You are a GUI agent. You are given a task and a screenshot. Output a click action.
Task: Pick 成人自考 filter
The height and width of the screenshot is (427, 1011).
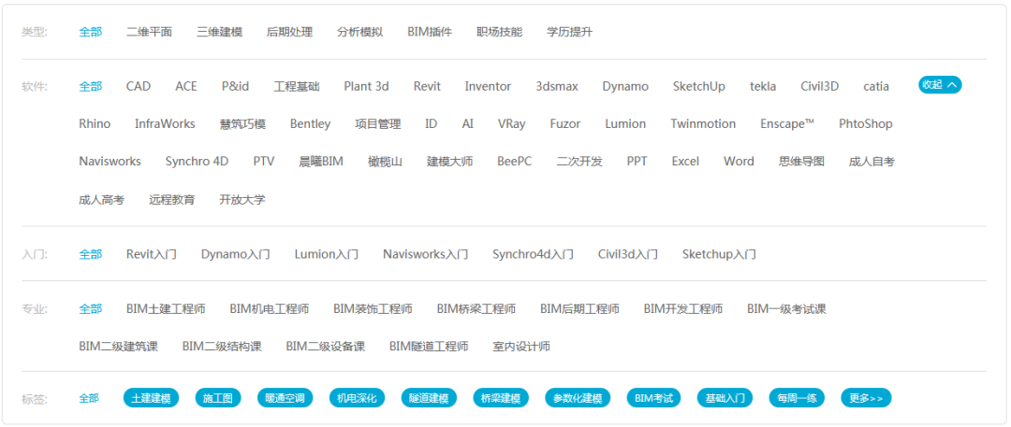pyautogui.click(x=872, y=161)
